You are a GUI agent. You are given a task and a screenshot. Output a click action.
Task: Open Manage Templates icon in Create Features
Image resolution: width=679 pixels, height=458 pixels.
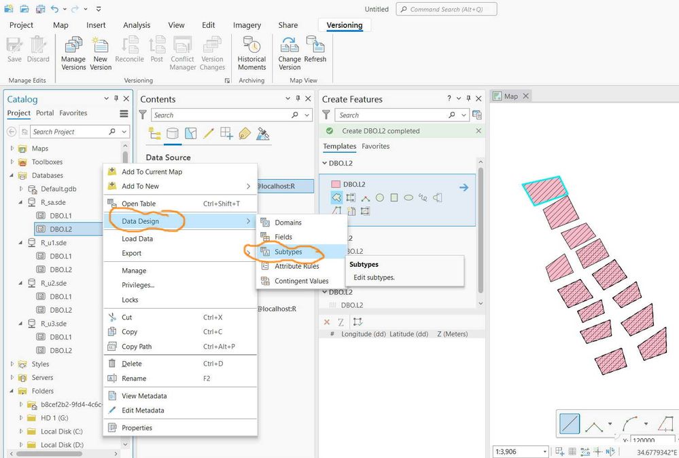click(476, 115)
